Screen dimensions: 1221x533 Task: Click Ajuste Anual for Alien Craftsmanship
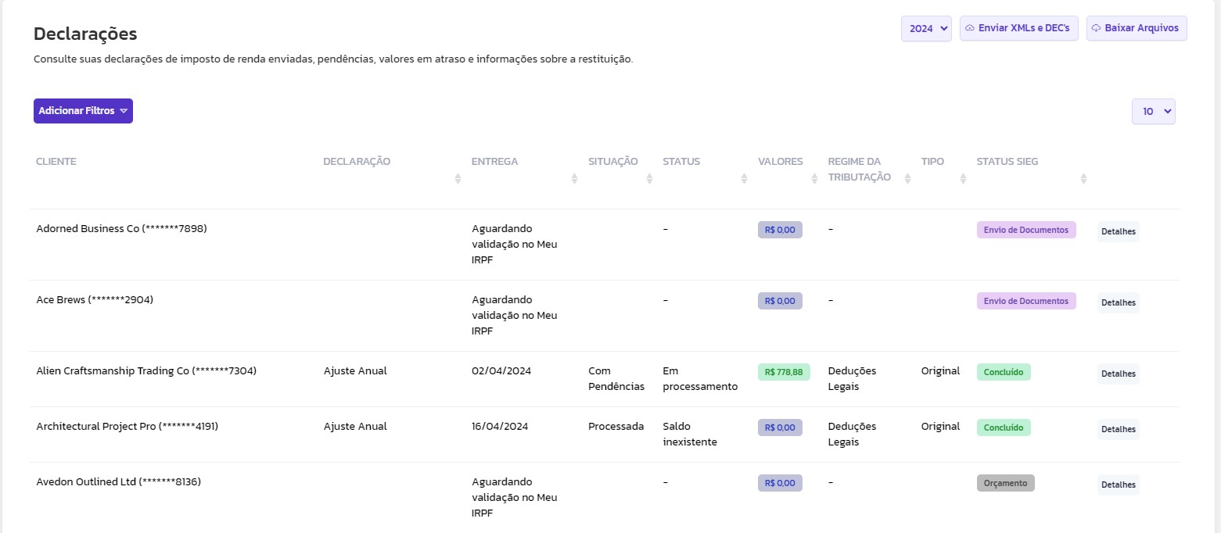(x=355, y=371)
